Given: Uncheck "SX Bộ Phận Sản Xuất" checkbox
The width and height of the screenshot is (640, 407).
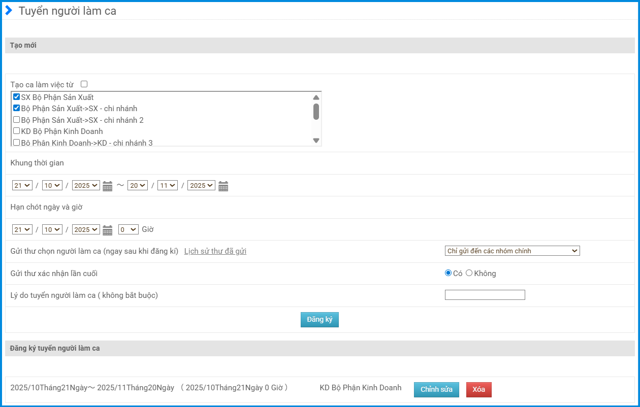Looking at the screenshot, I should tap(17, 97).
